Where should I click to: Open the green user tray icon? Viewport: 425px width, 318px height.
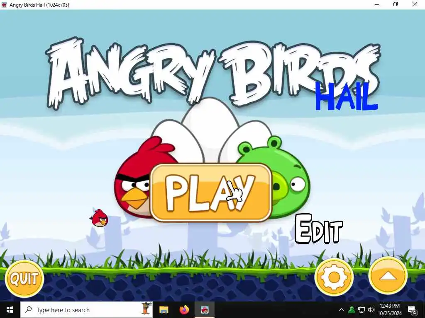[352, 310]
